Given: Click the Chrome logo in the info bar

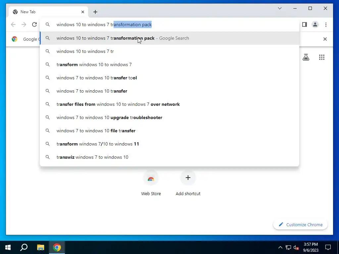Looking at the screenshot, I should click(15, 39).
